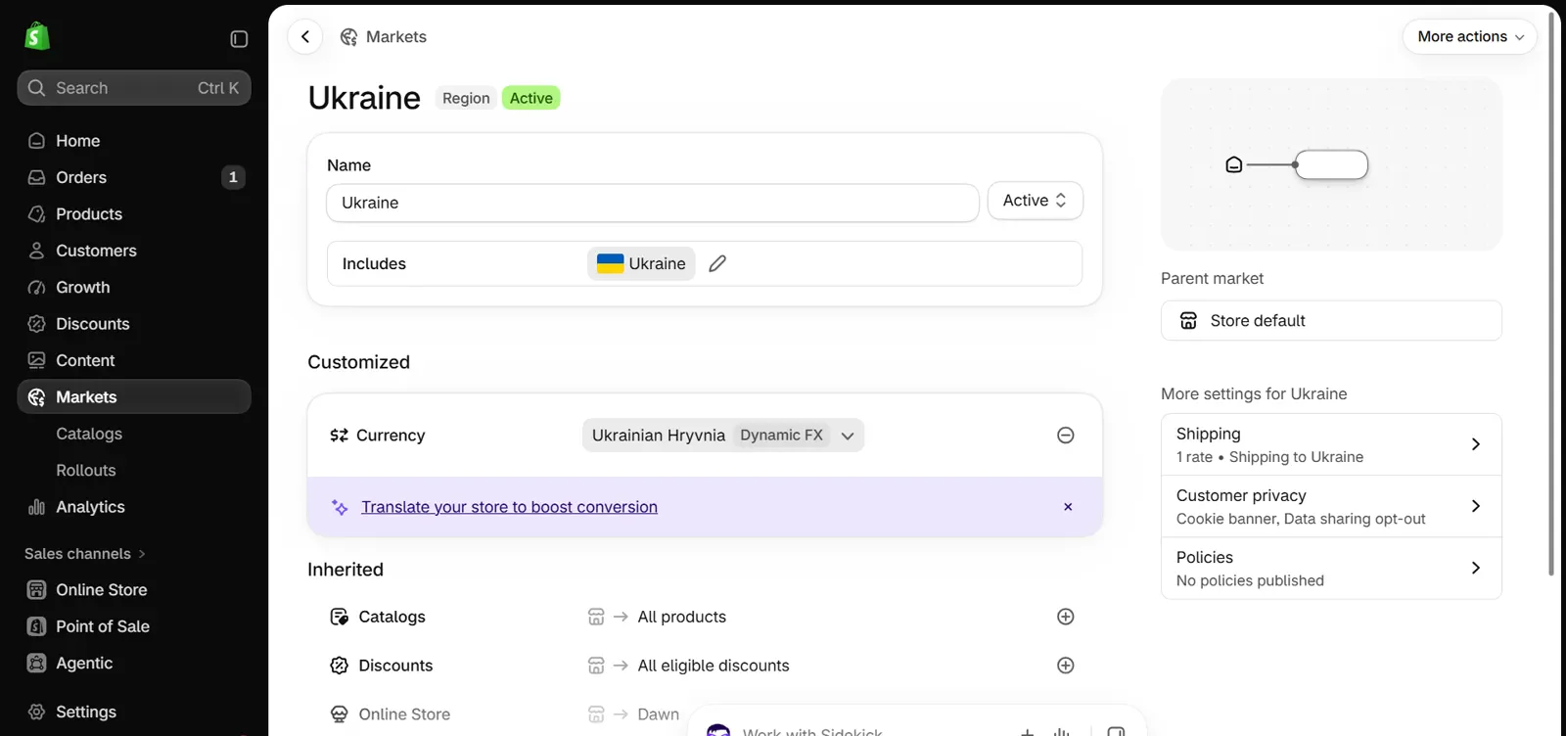Click the Home icon in the sidebar
Image resolution: width=1566 pixels, height=736 pixels.
click(x=36, y=141)
